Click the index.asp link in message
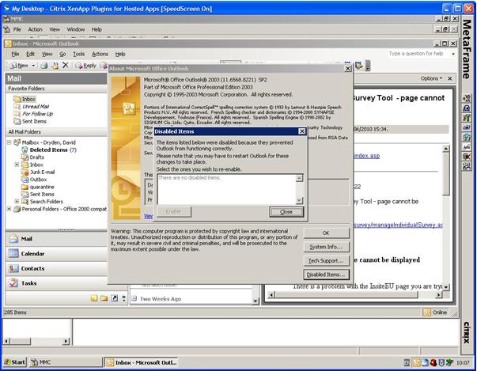Screen dimensions: 477x371 pos(366,156)
